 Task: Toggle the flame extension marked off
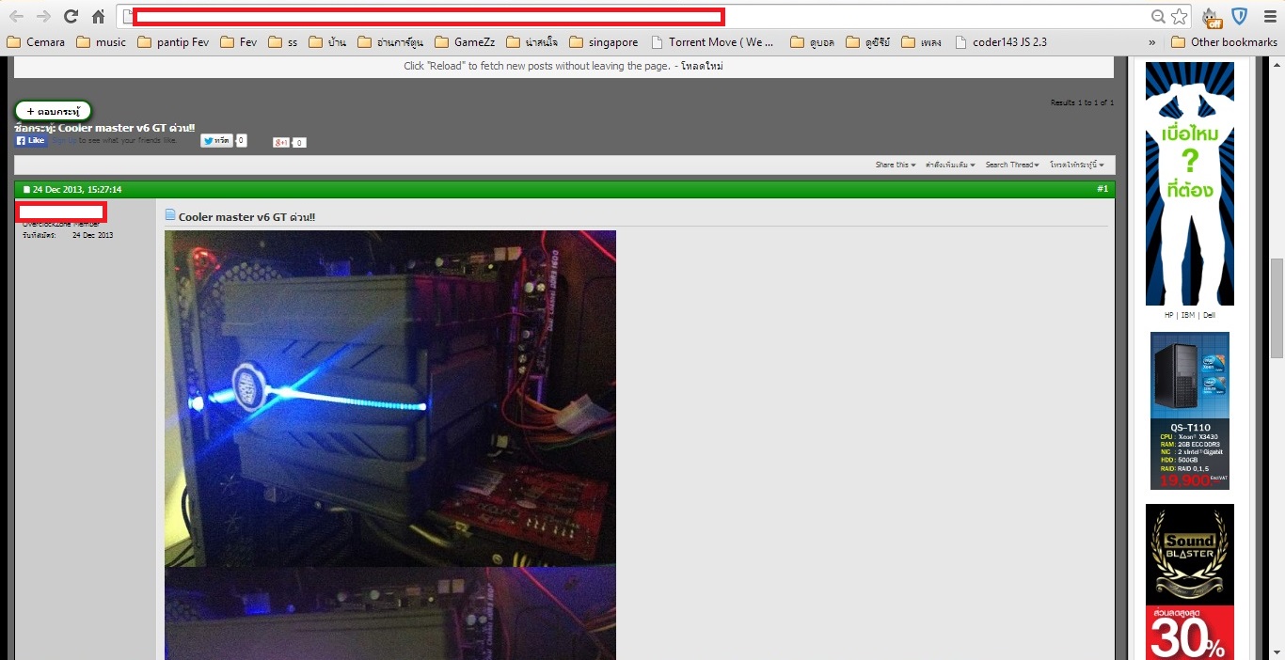[1212, 17]
